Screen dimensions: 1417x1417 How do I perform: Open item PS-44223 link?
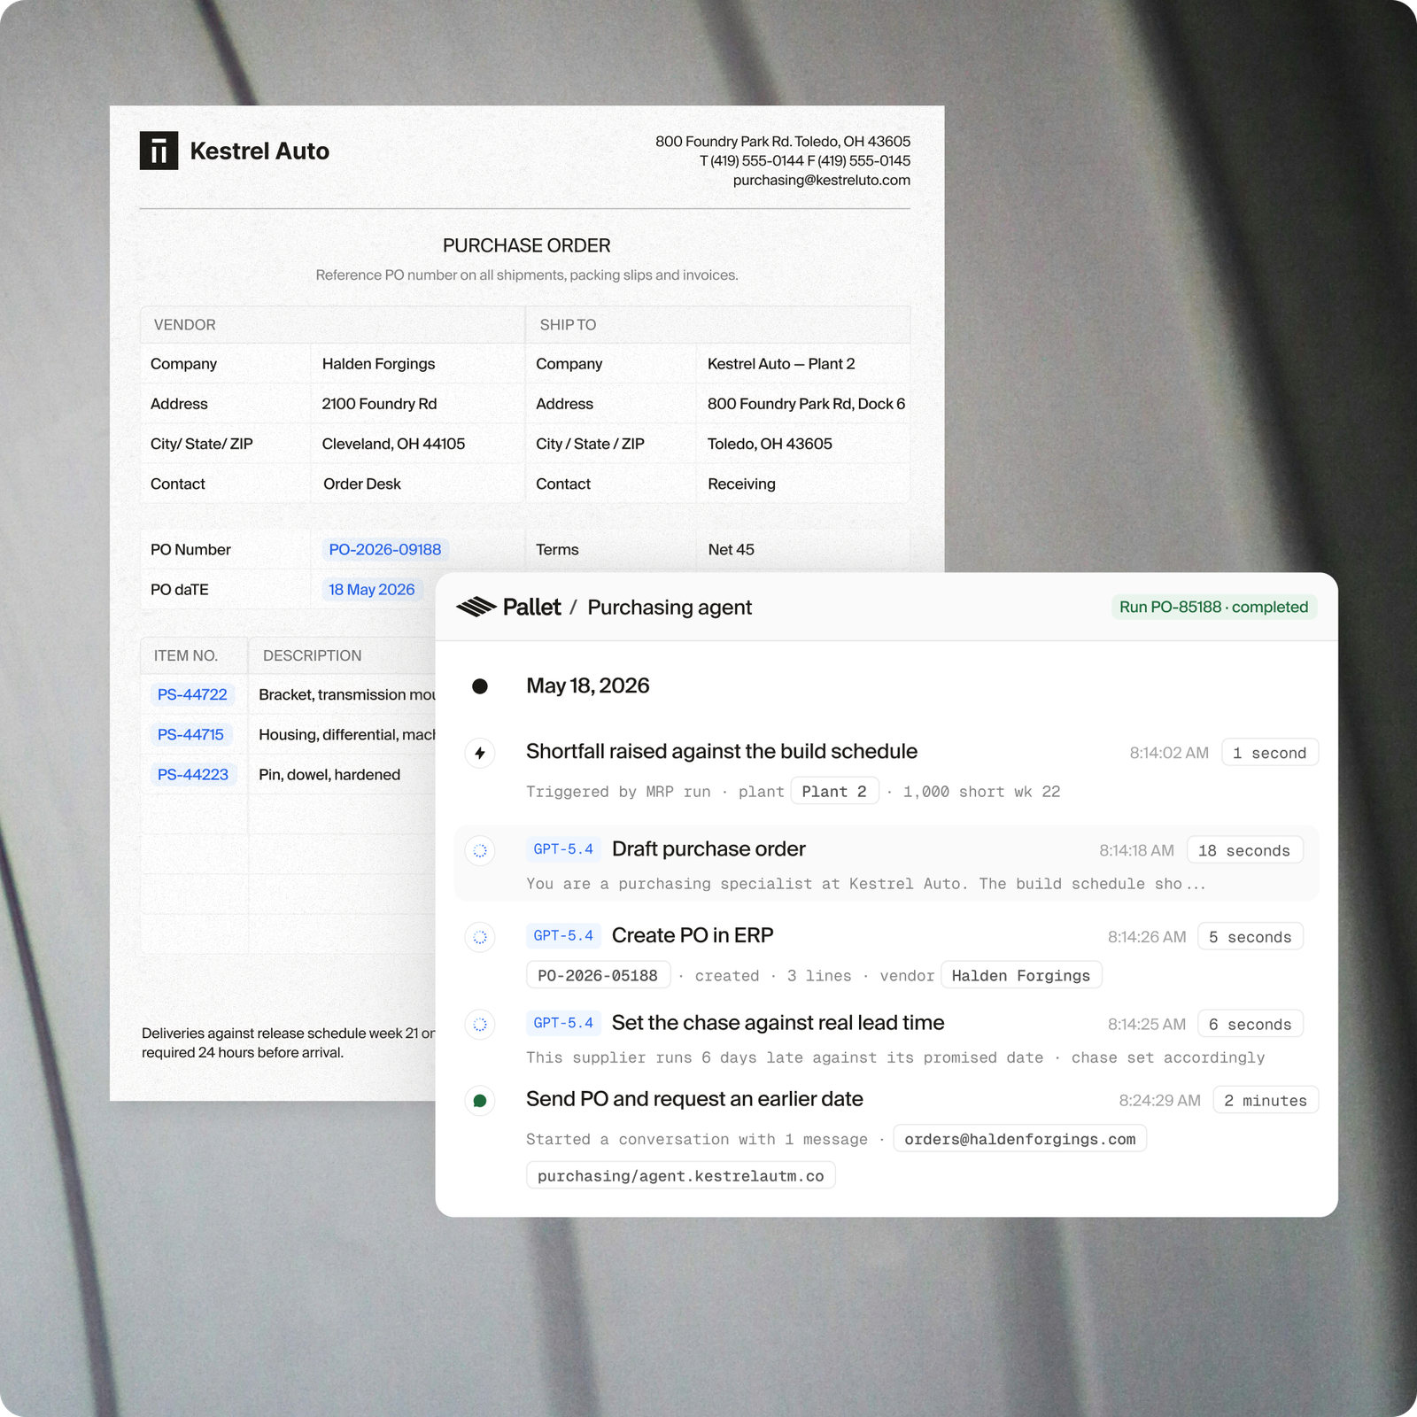(192, 775)
